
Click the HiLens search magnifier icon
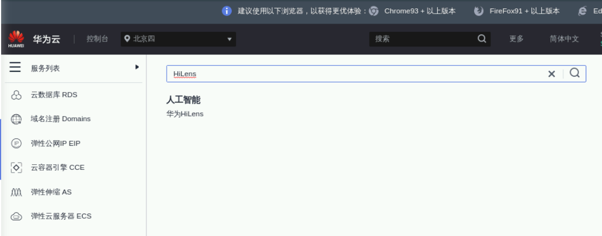click(x=575, y=73)
